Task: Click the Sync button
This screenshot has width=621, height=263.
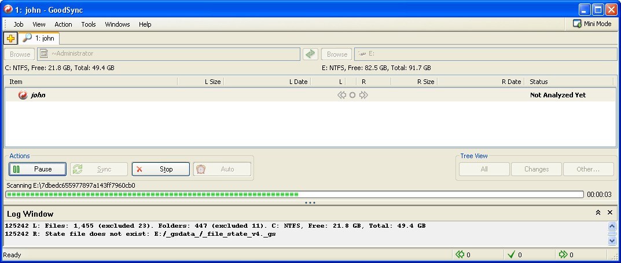Action: coord(99,169)
